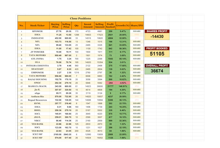This screenshot has height=148, width=220.
Task: Select the RVNL ticker cell
Action: click(x=37, y=104)
